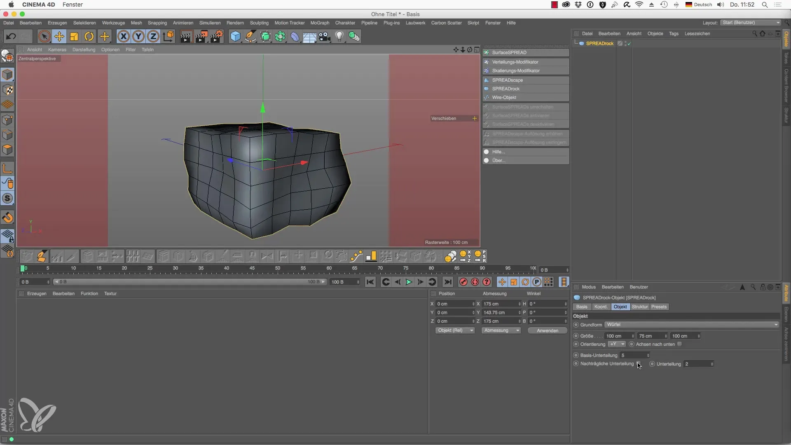Toggle the Grundform animation radio dot

point(576,325)
